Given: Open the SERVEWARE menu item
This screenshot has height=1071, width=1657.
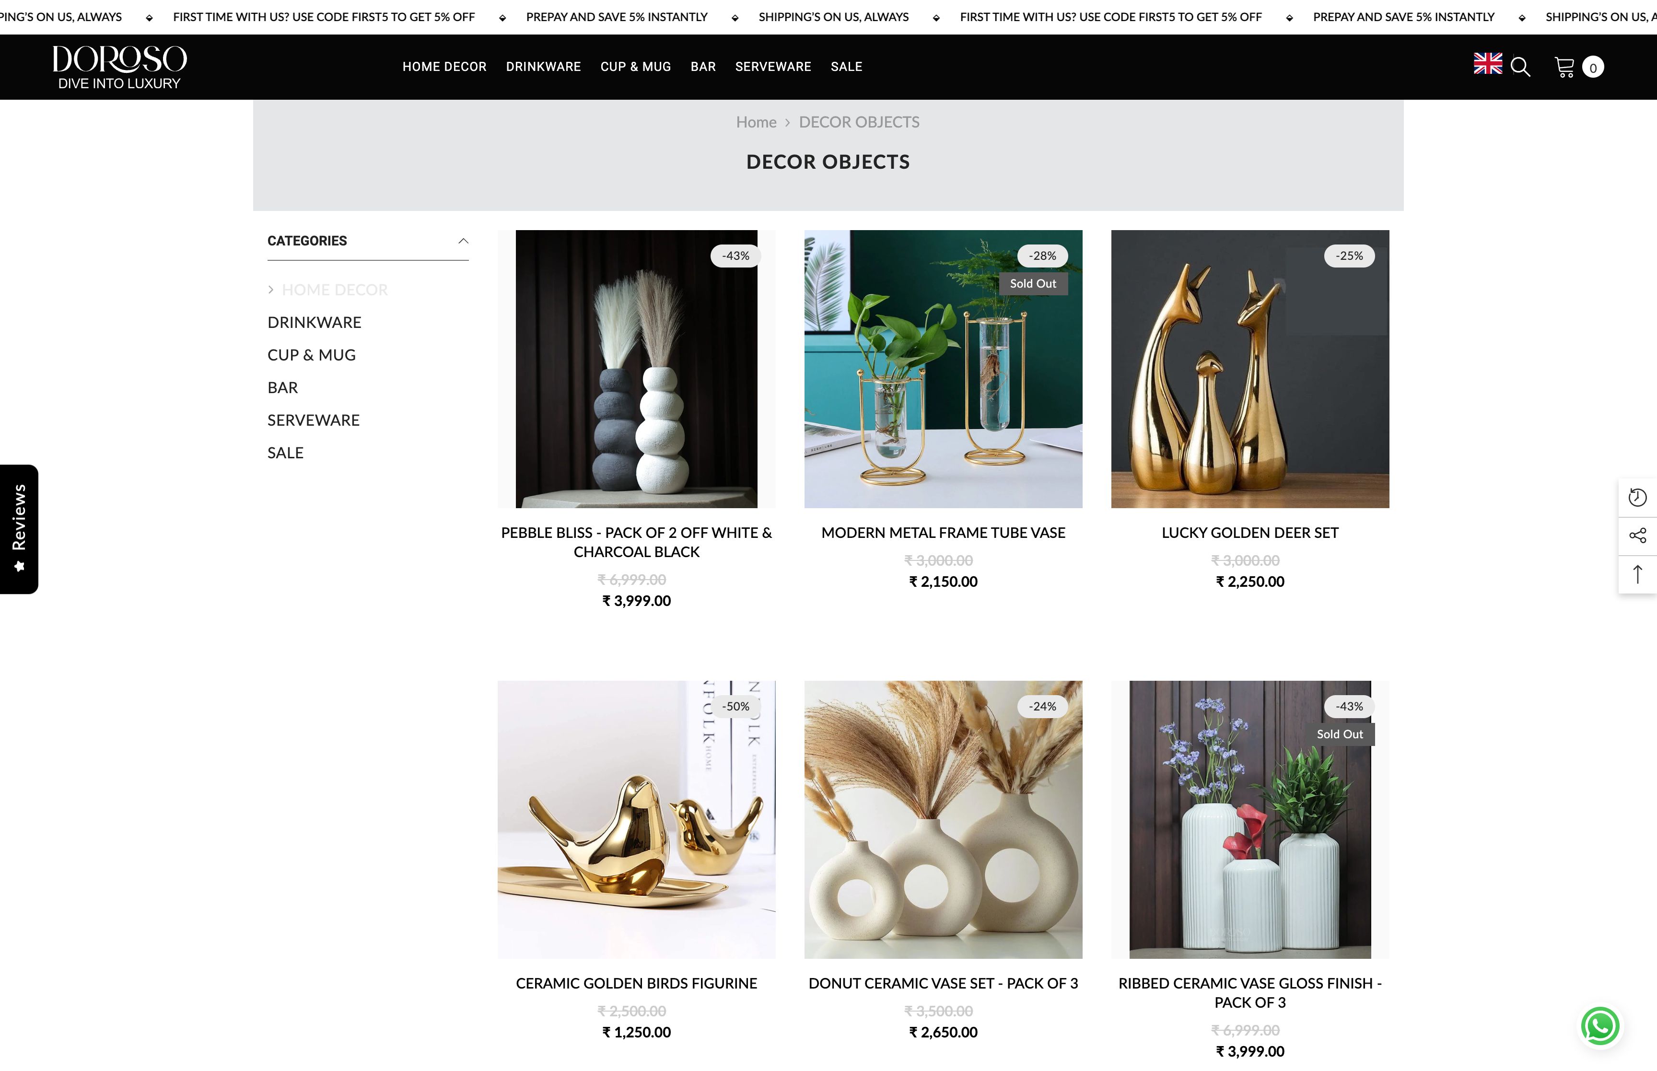Looking at the screenshot, I should 772,66.
